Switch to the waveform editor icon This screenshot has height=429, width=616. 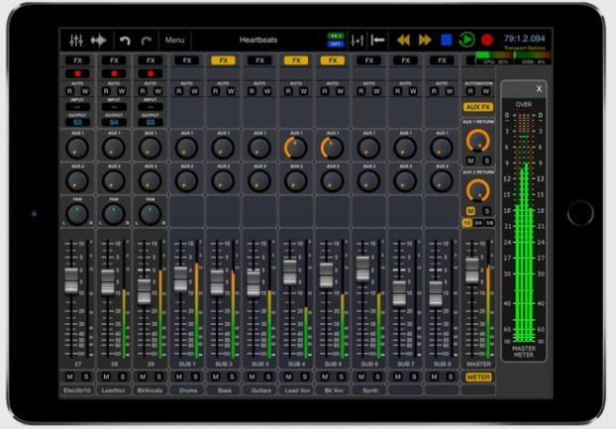tap(98, 40)
